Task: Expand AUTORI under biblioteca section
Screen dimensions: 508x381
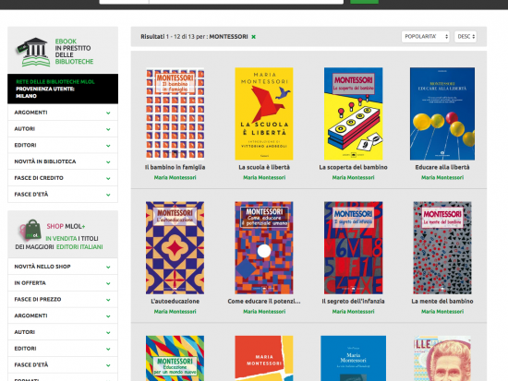Action: (63, 129)
